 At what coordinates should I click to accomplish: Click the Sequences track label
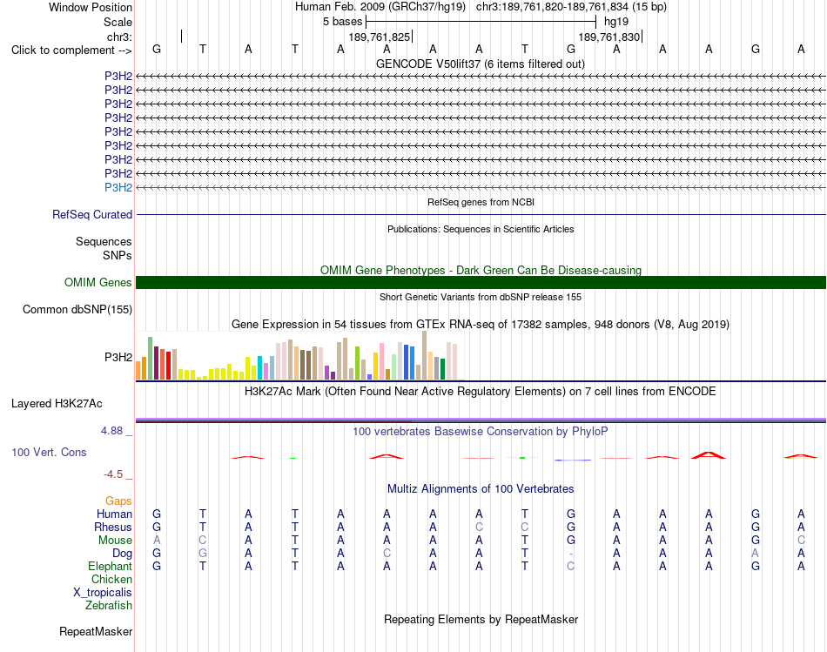(104, 242)
